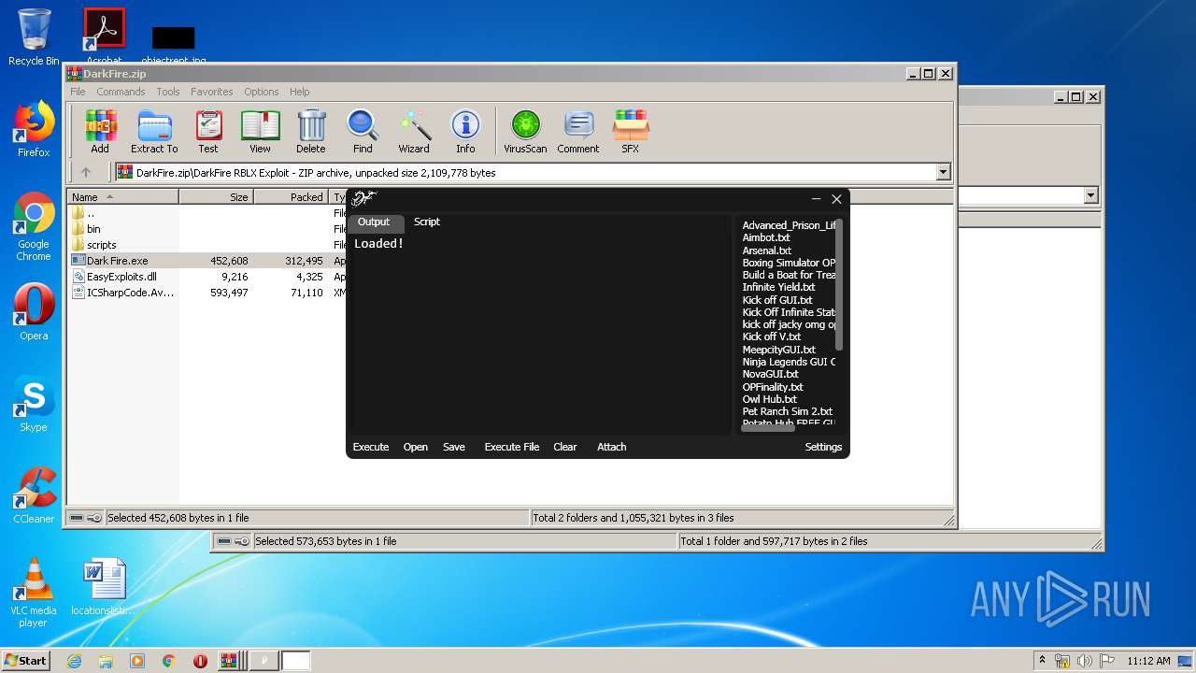Select the bin folder in the archive

93,229
